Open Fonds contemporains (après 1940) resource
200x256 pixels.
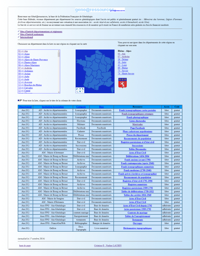click(138, 163)
